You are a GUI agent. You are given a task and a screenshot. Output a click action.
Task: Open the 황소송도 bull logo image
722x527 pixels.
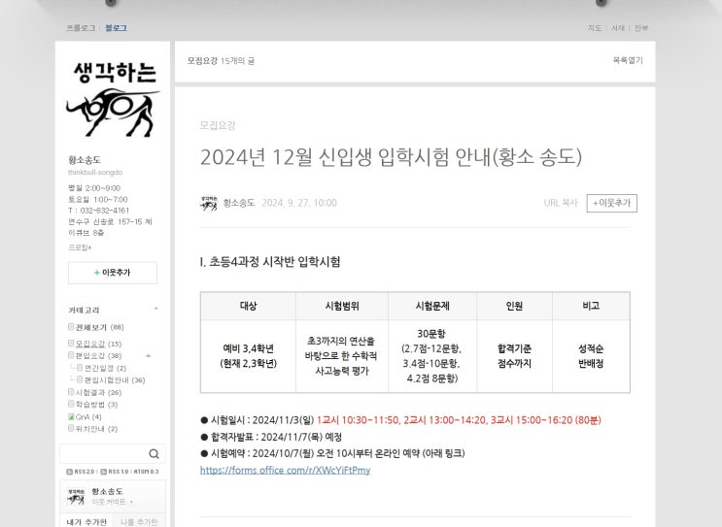click(113, 100)
